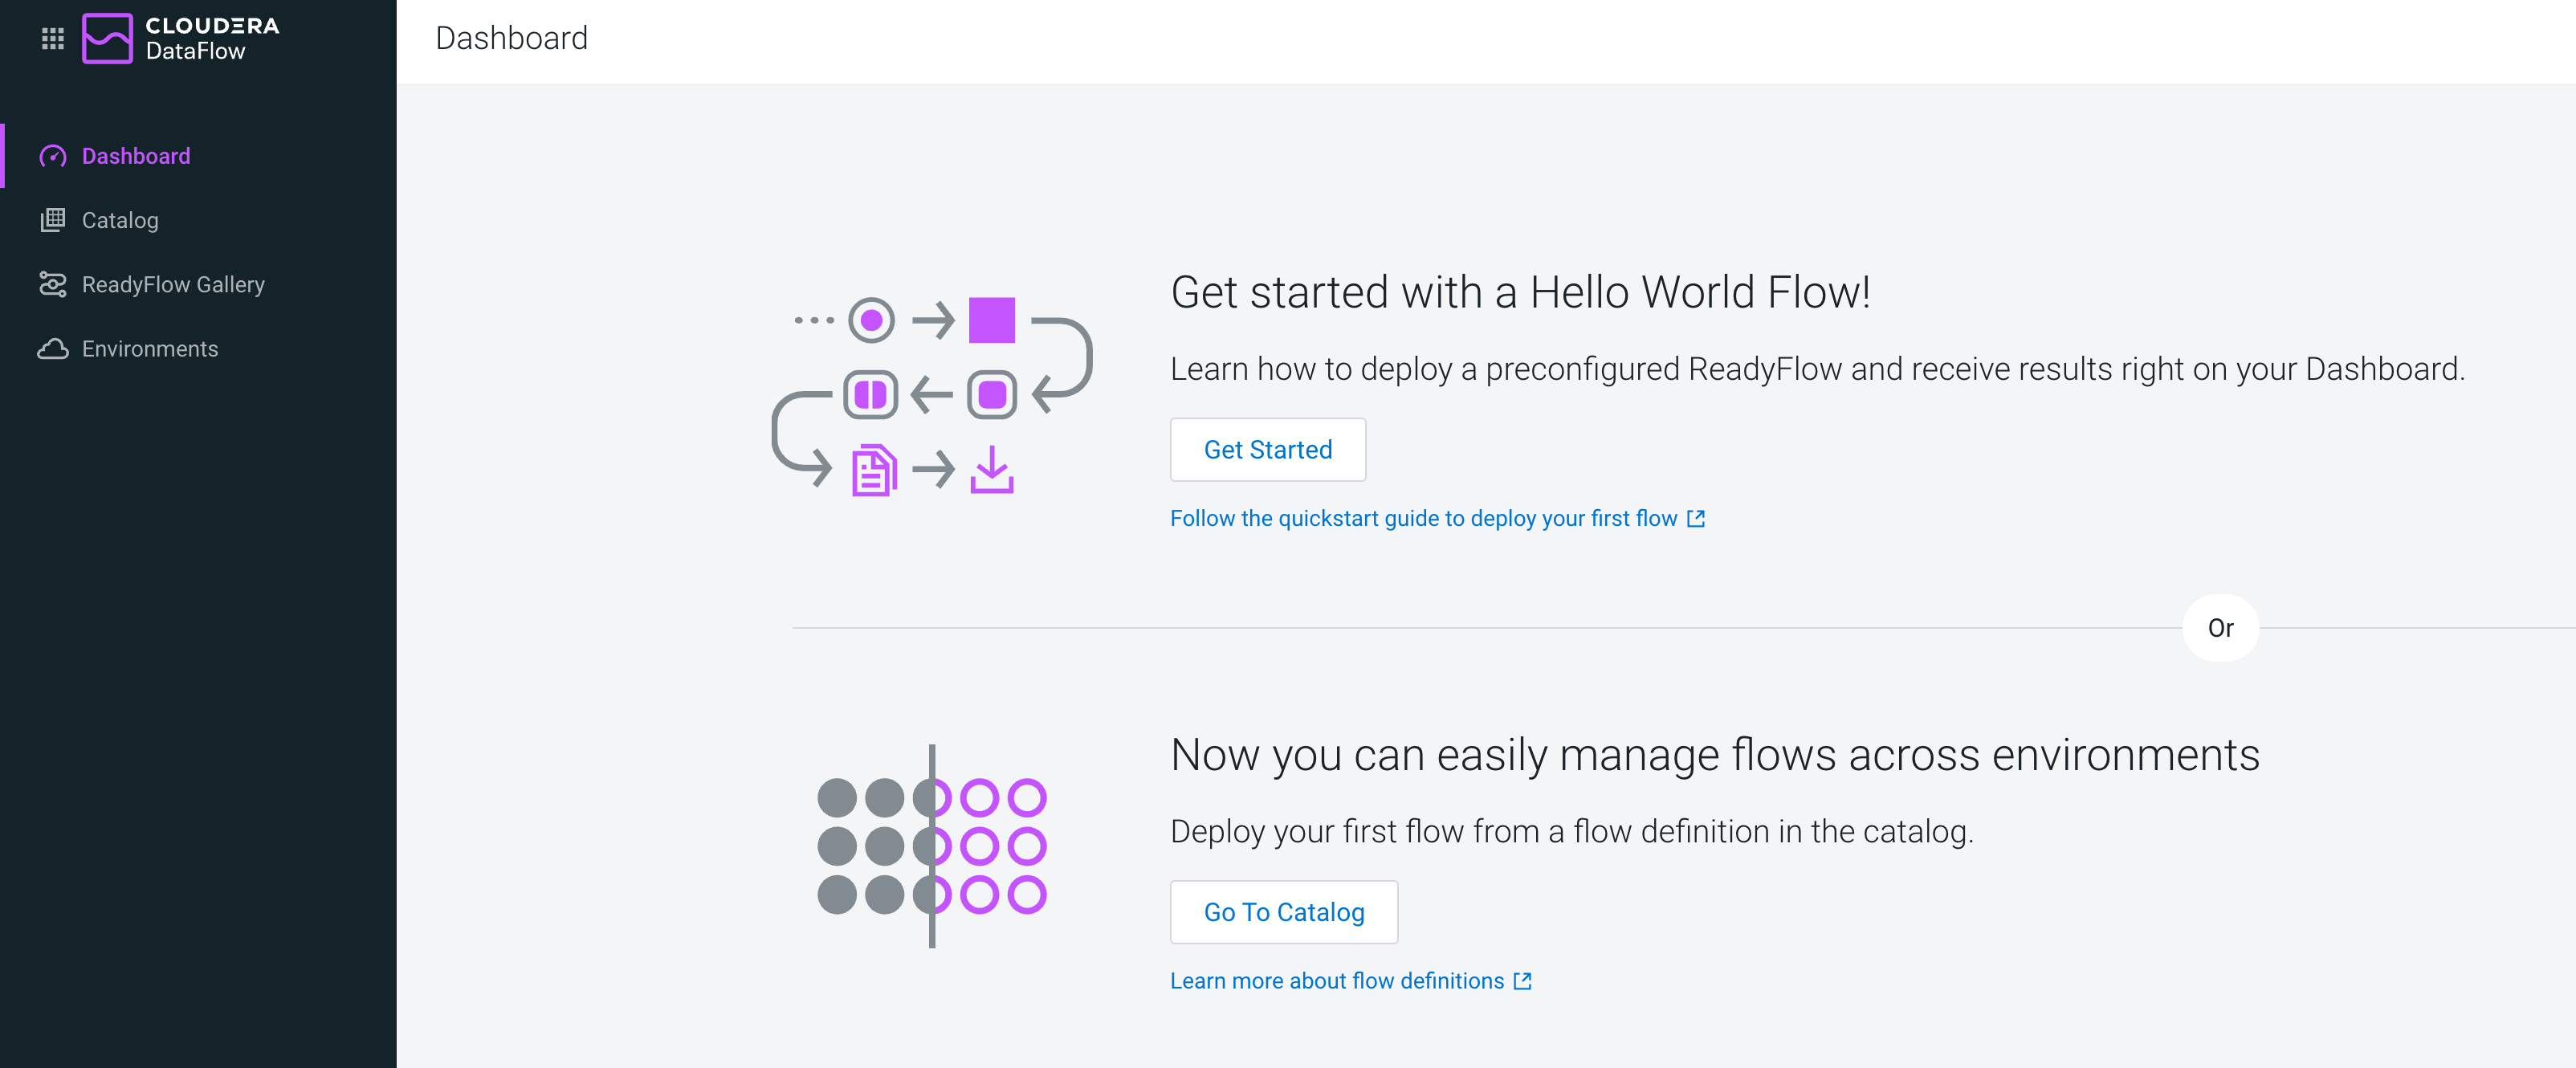Image resolution: width=2576 pixels, height=1068 pixels.
Task: Open Learn more about flow definitions
Action: tap(1338, 981)
